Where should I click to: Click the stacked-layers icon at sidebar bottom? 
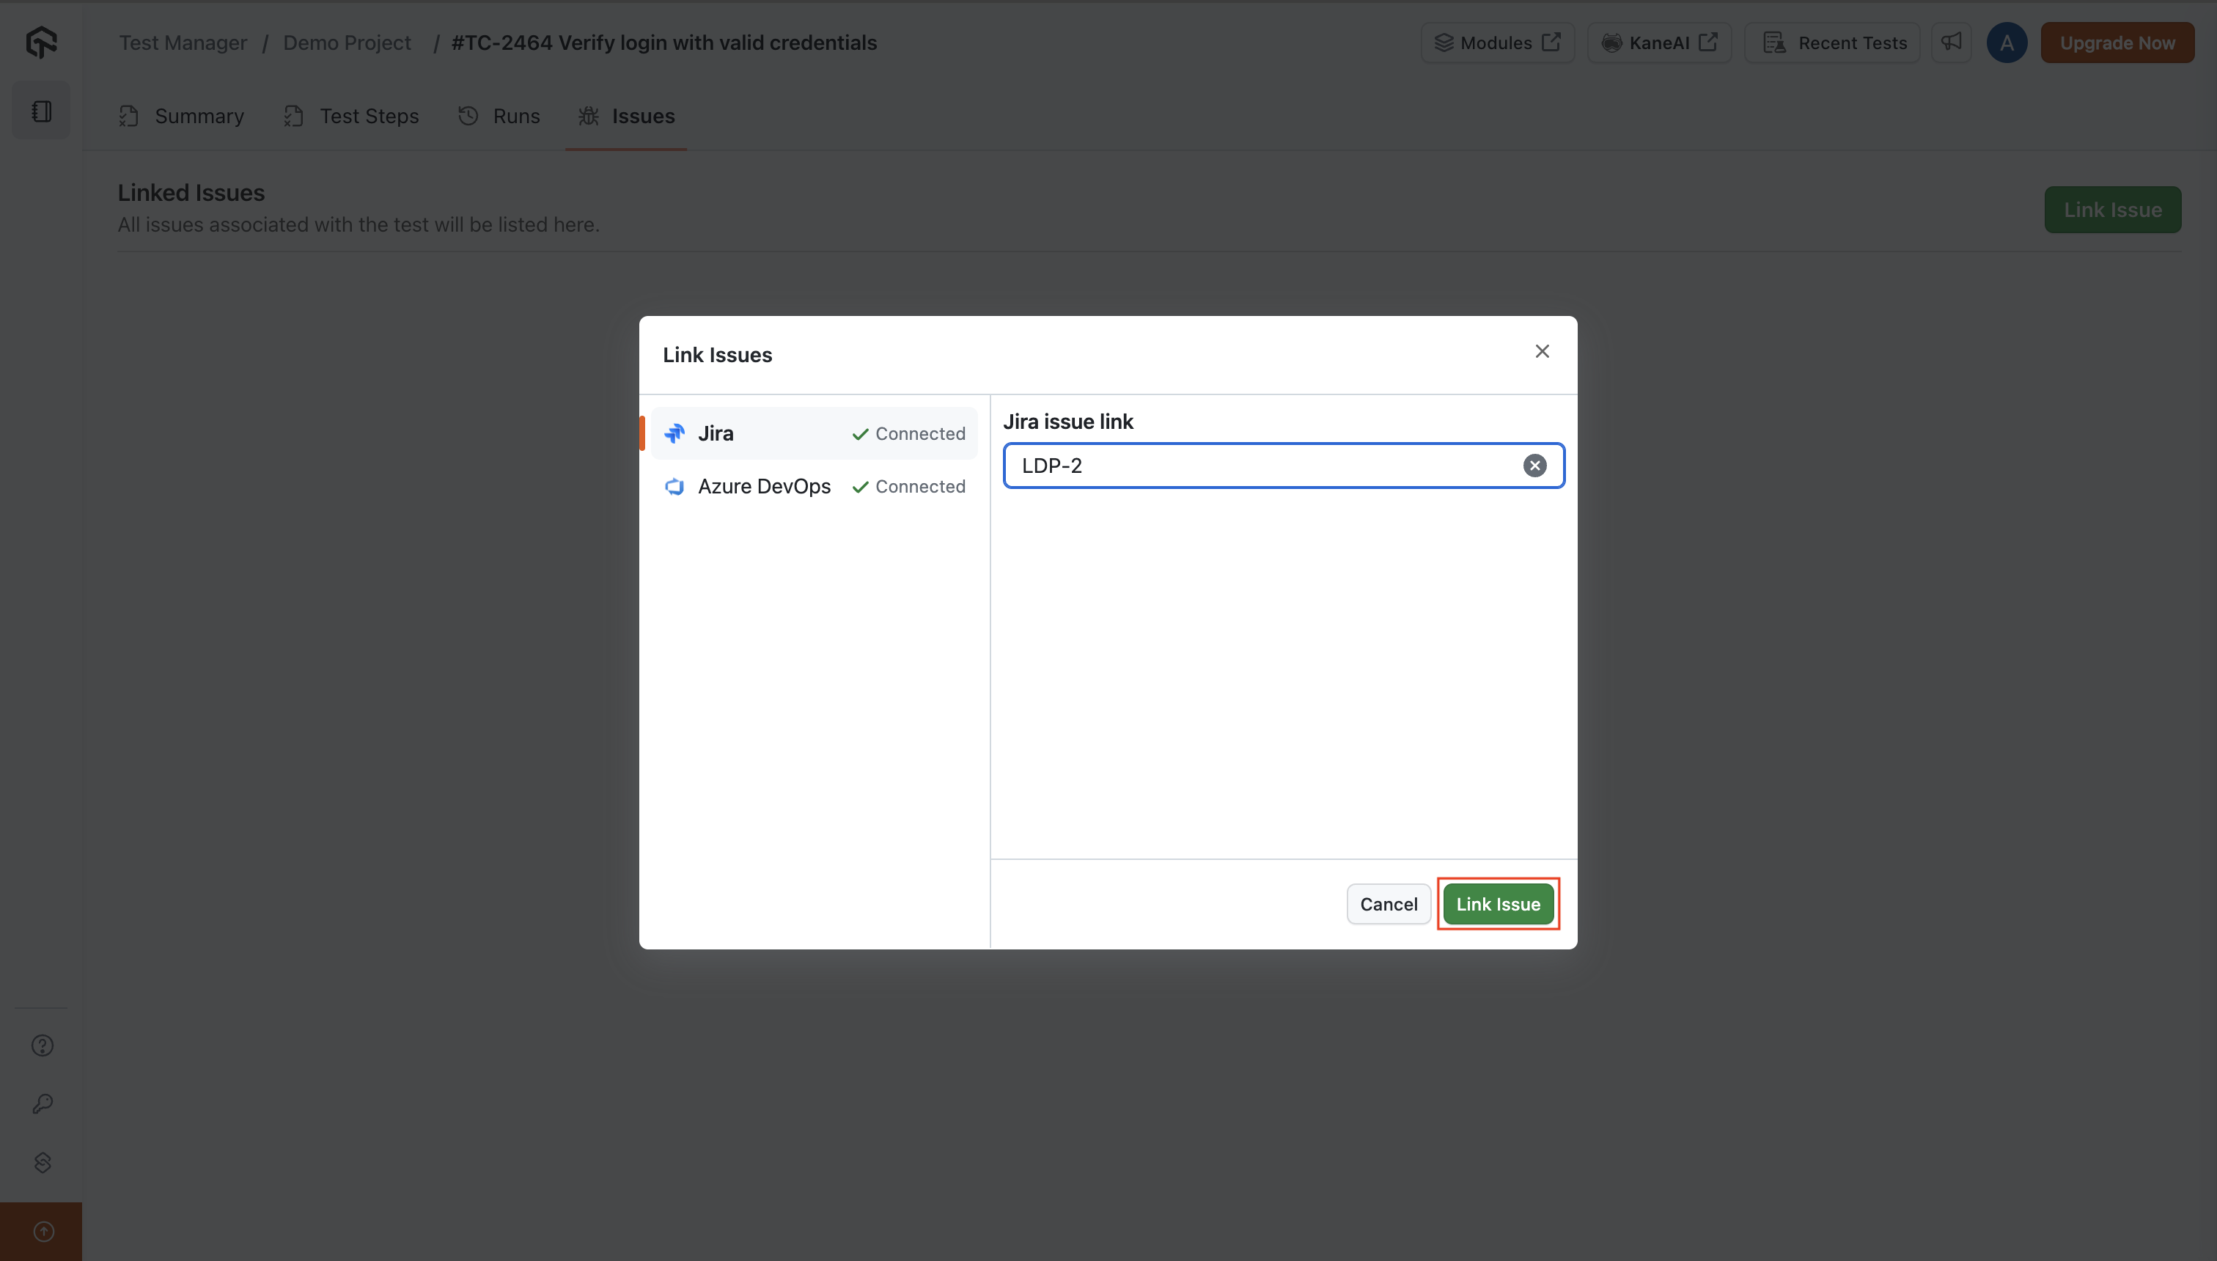click(x=41, y=1162)
